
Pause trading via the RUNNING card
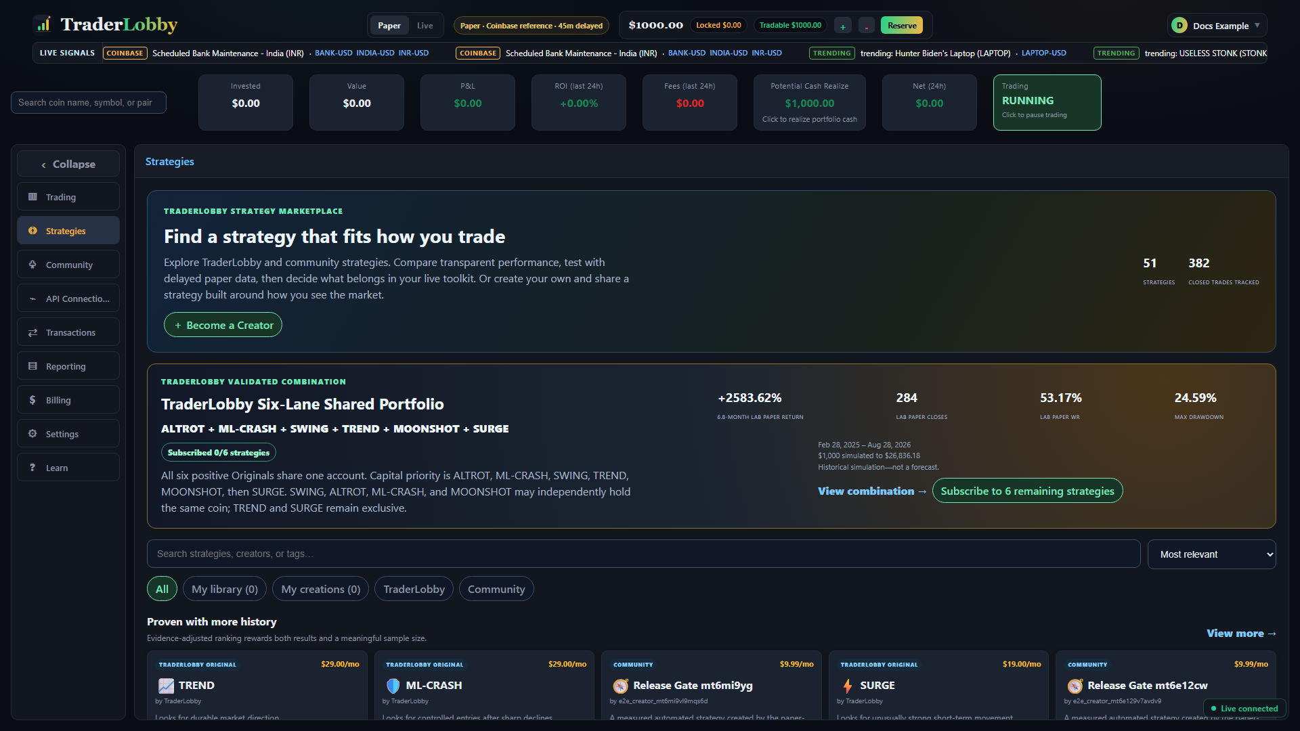[1047, 102]
